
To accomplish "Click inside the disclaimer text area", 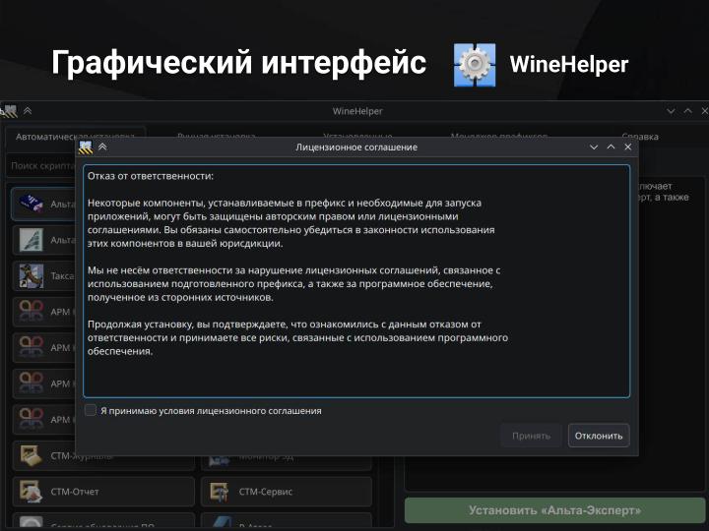I will (356, 281).
